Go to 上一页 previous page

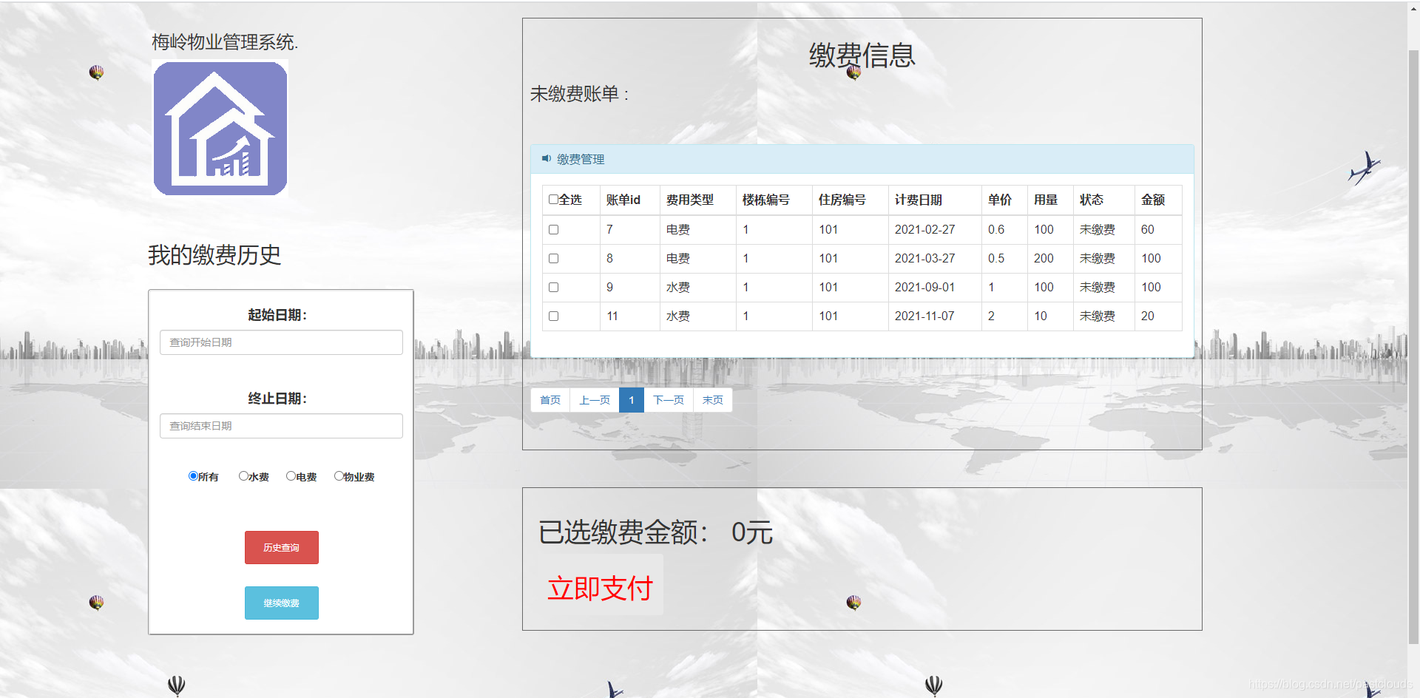(x=595, y=400)
